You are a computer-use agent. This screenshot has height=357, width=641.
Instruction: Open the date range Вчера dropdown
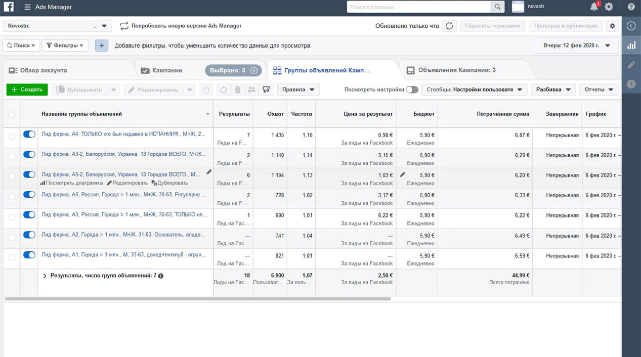(x=577, y=46)
